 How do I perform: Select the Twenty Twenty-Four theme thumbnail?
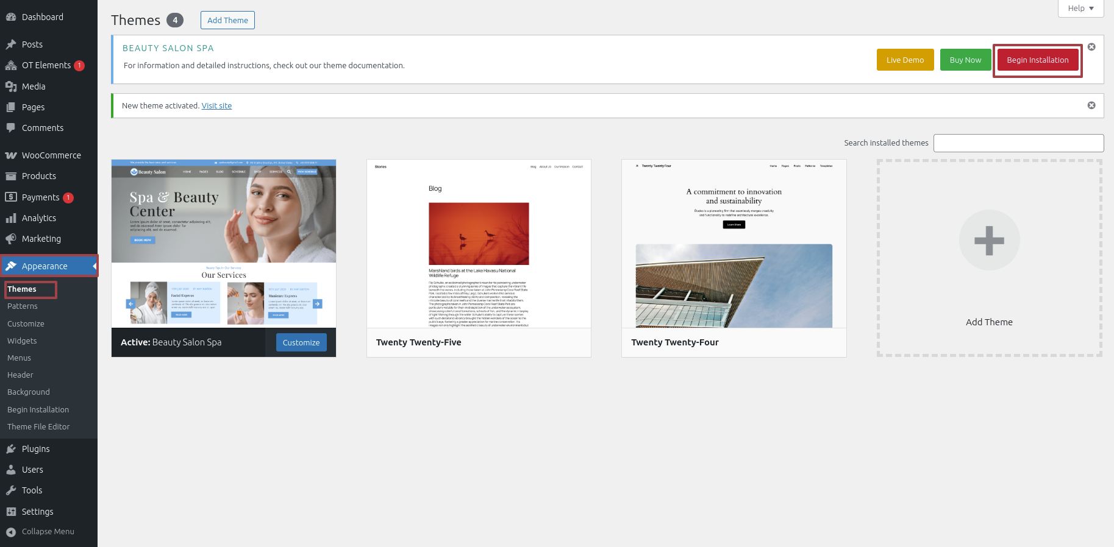pos(734,244)
